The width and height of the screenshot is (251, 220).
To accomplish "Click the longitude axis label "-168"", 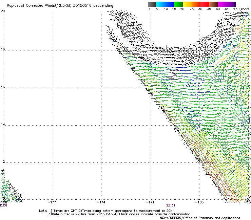I will point(199,202).
